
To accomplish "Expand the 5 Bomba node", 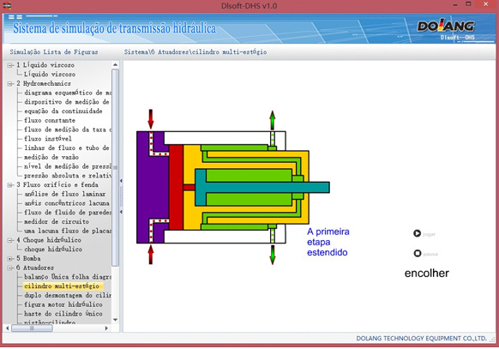I will (10, 259).
